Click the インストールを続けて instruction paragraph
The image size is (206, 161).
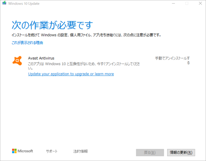(x=86, y=35)
